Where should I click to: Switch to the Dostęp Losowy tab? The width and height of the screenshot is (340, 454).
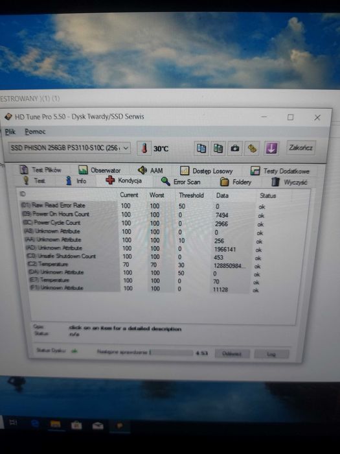pyautogui.click(x=206, y=171)
